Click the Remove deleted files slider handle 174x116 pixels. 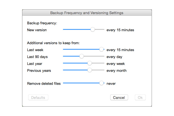point(101,83)
